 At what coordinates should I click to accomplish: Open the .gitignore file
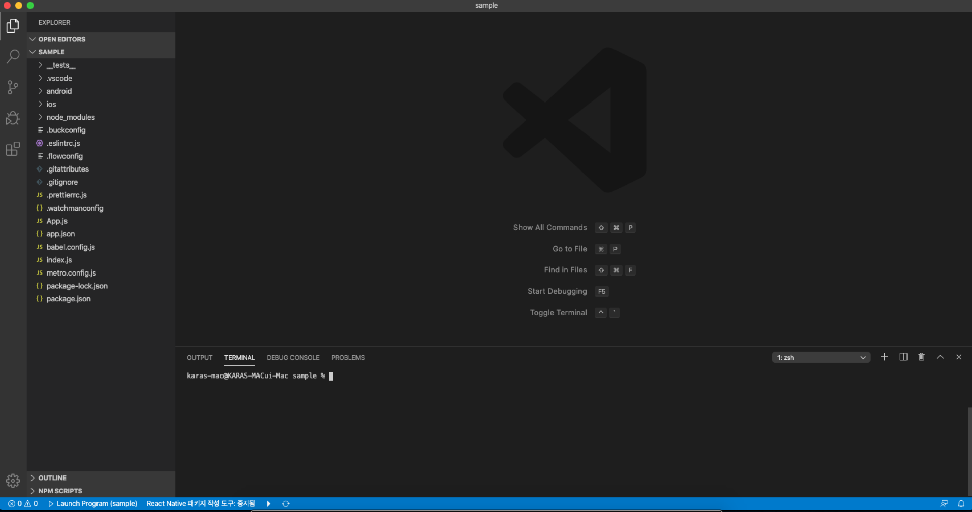[x=101, y=182]
